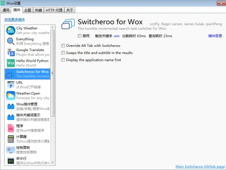Screen dimensions: 226x170
Task: Click the win trigger keyword
Action: [x=117, y=36]
